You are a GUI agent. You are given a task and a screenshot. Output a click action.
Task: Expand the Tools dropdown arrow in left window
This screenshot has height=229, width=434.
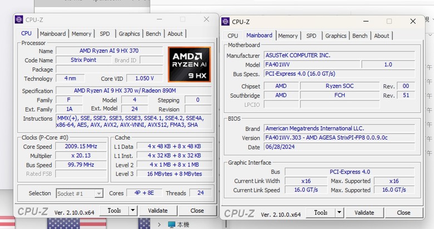(x=133, y=211)
